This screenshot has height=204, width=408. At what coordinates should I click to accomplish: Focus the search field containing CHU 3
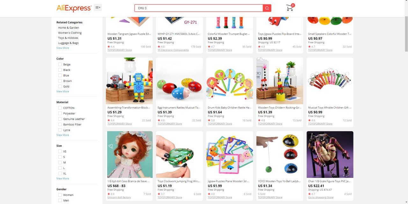coord(199,8)
